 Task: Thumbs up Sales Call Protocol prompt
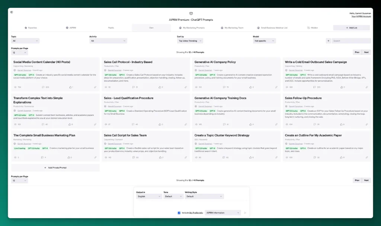[x=160, y=87]
